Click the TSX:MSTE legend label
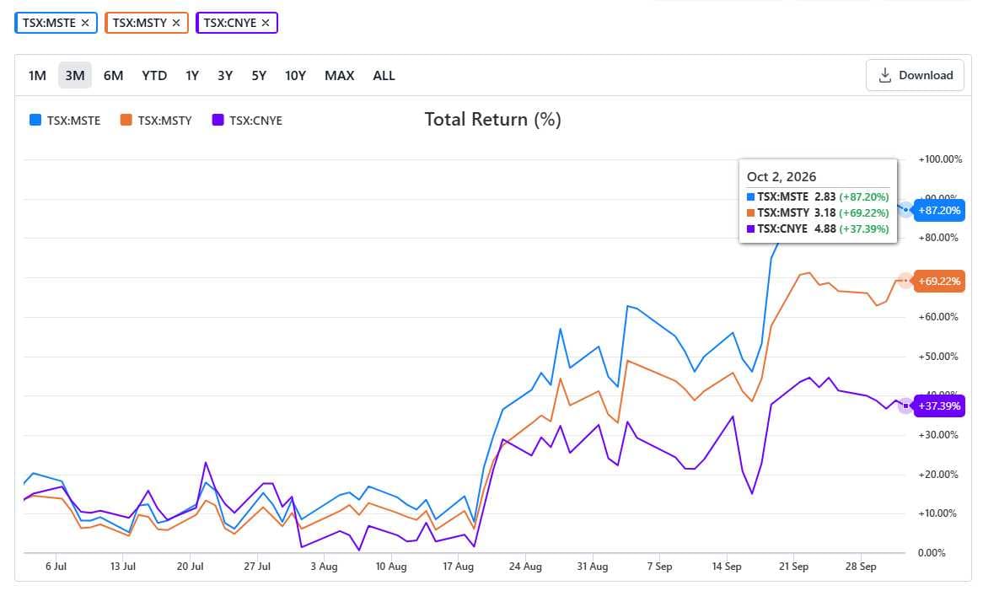Screen dimensions: 983x591 click(74, 121)
